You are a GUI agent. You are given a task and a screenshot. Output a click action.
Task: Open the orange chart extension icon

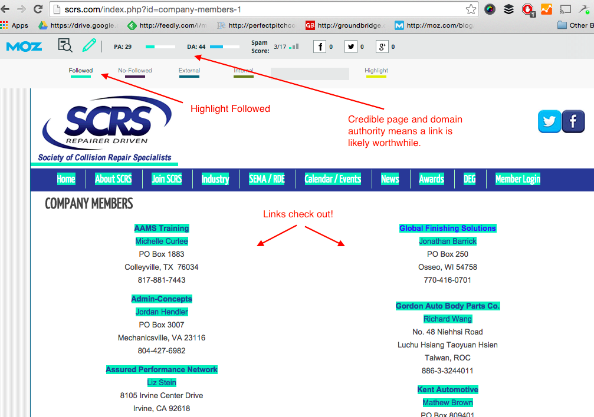[546, 9]
